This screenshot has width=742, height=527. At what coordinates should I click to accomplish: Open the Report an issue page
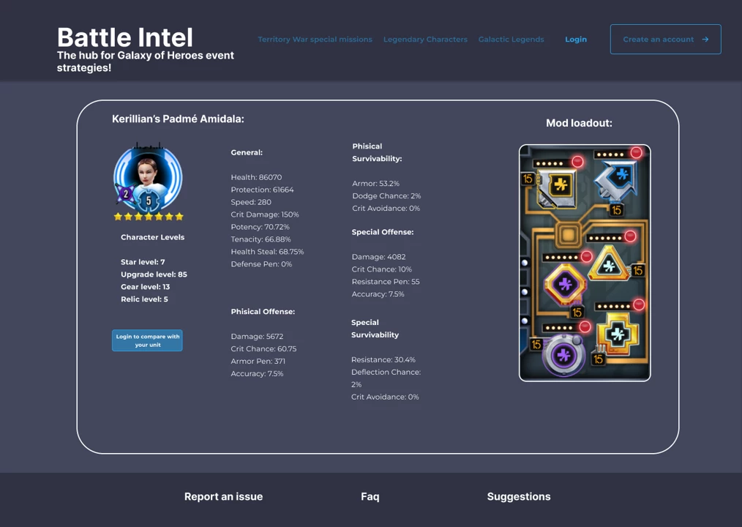click(223, 496)
